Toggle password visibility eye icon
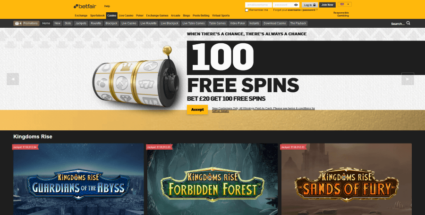This screenshot has height=215, width=425. (296, 5)
